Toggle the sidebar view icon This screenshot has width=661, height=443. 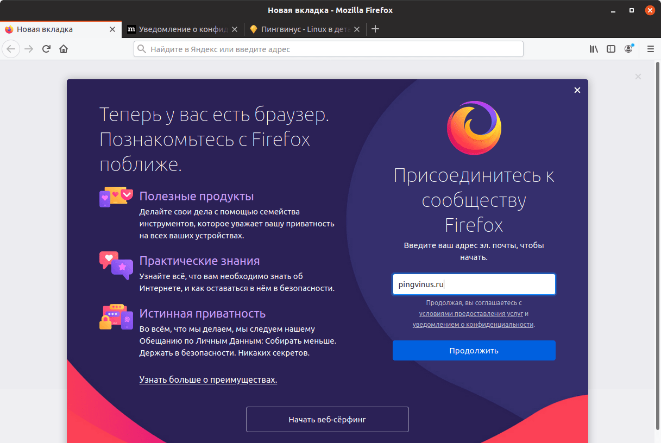pyautogui.click(x=611, y=49)
